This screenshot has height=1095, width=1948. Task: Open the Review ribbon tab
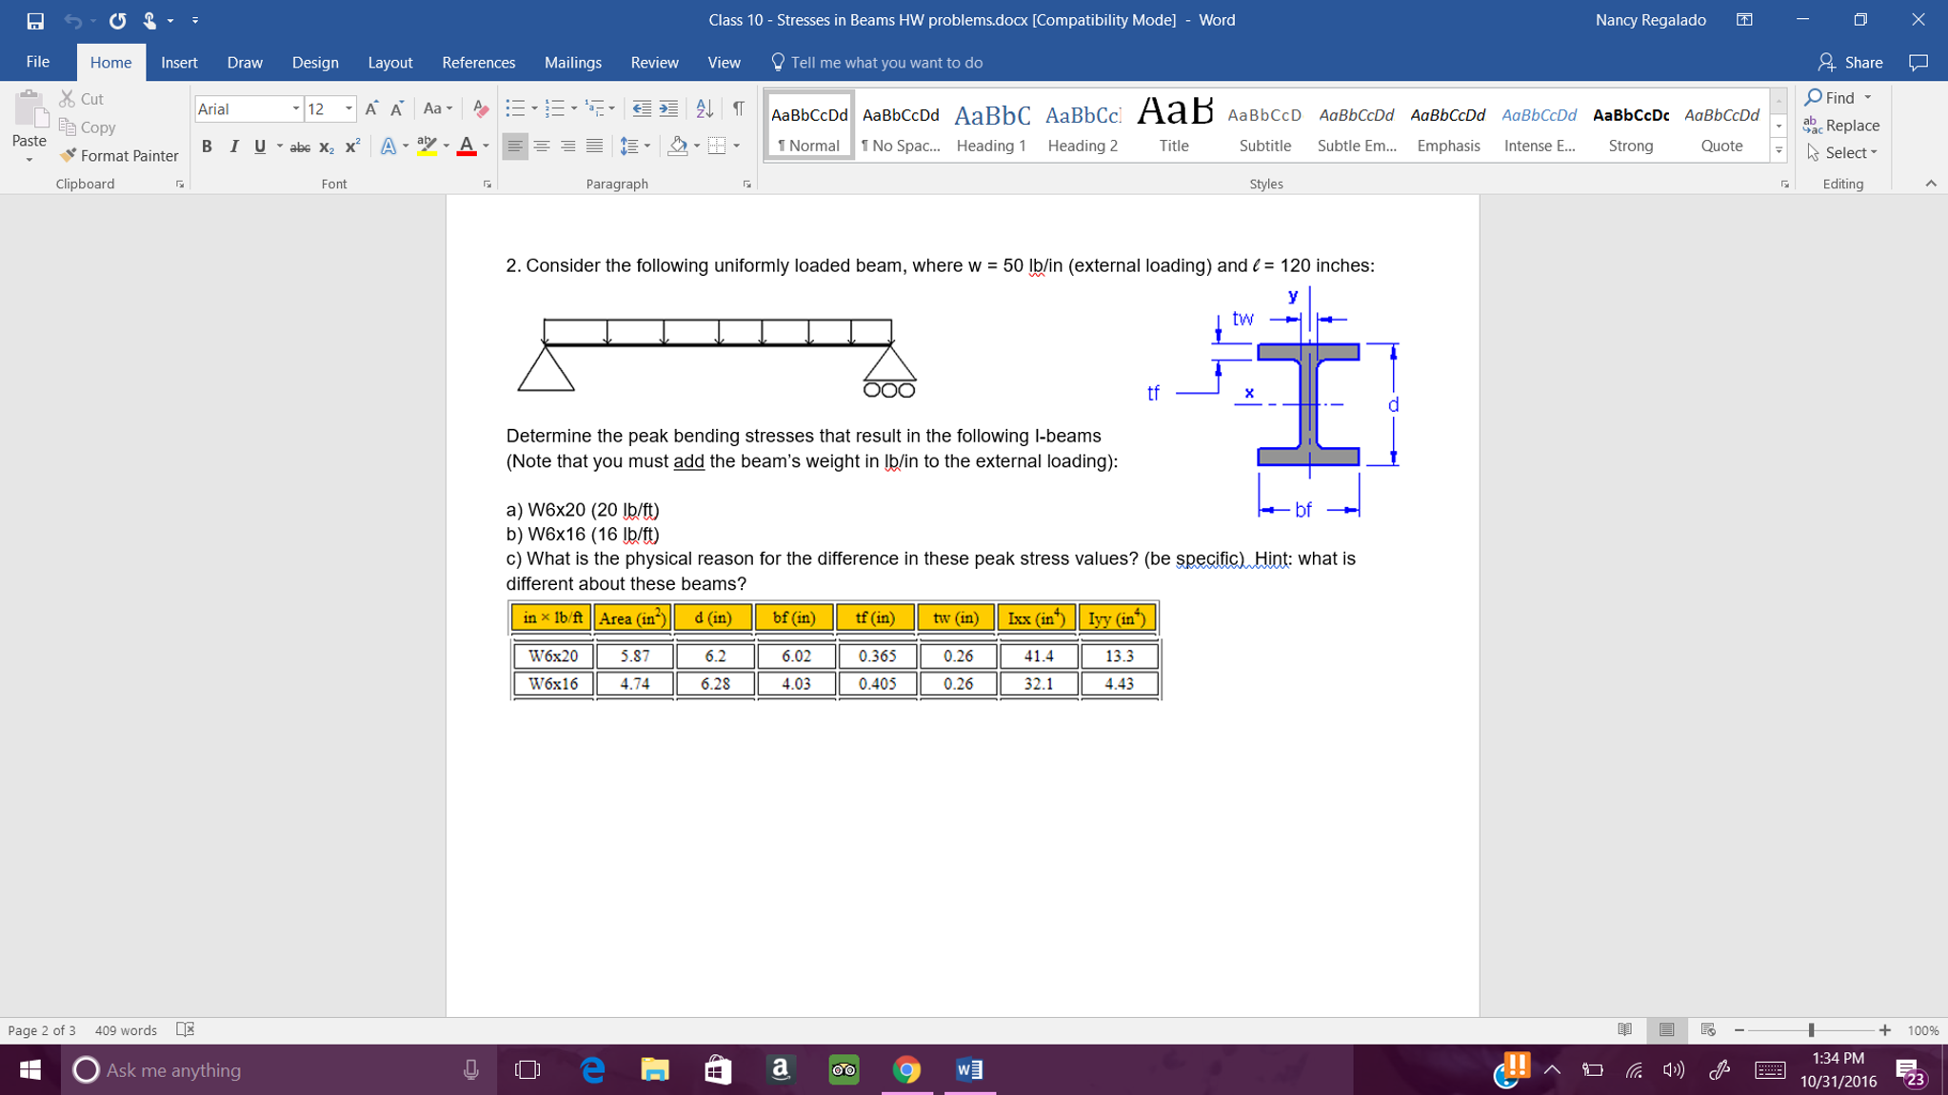click(655, 62)
